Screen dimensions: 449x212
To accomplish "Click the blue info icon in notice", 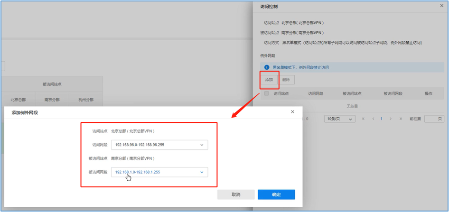I will point(267,67).
